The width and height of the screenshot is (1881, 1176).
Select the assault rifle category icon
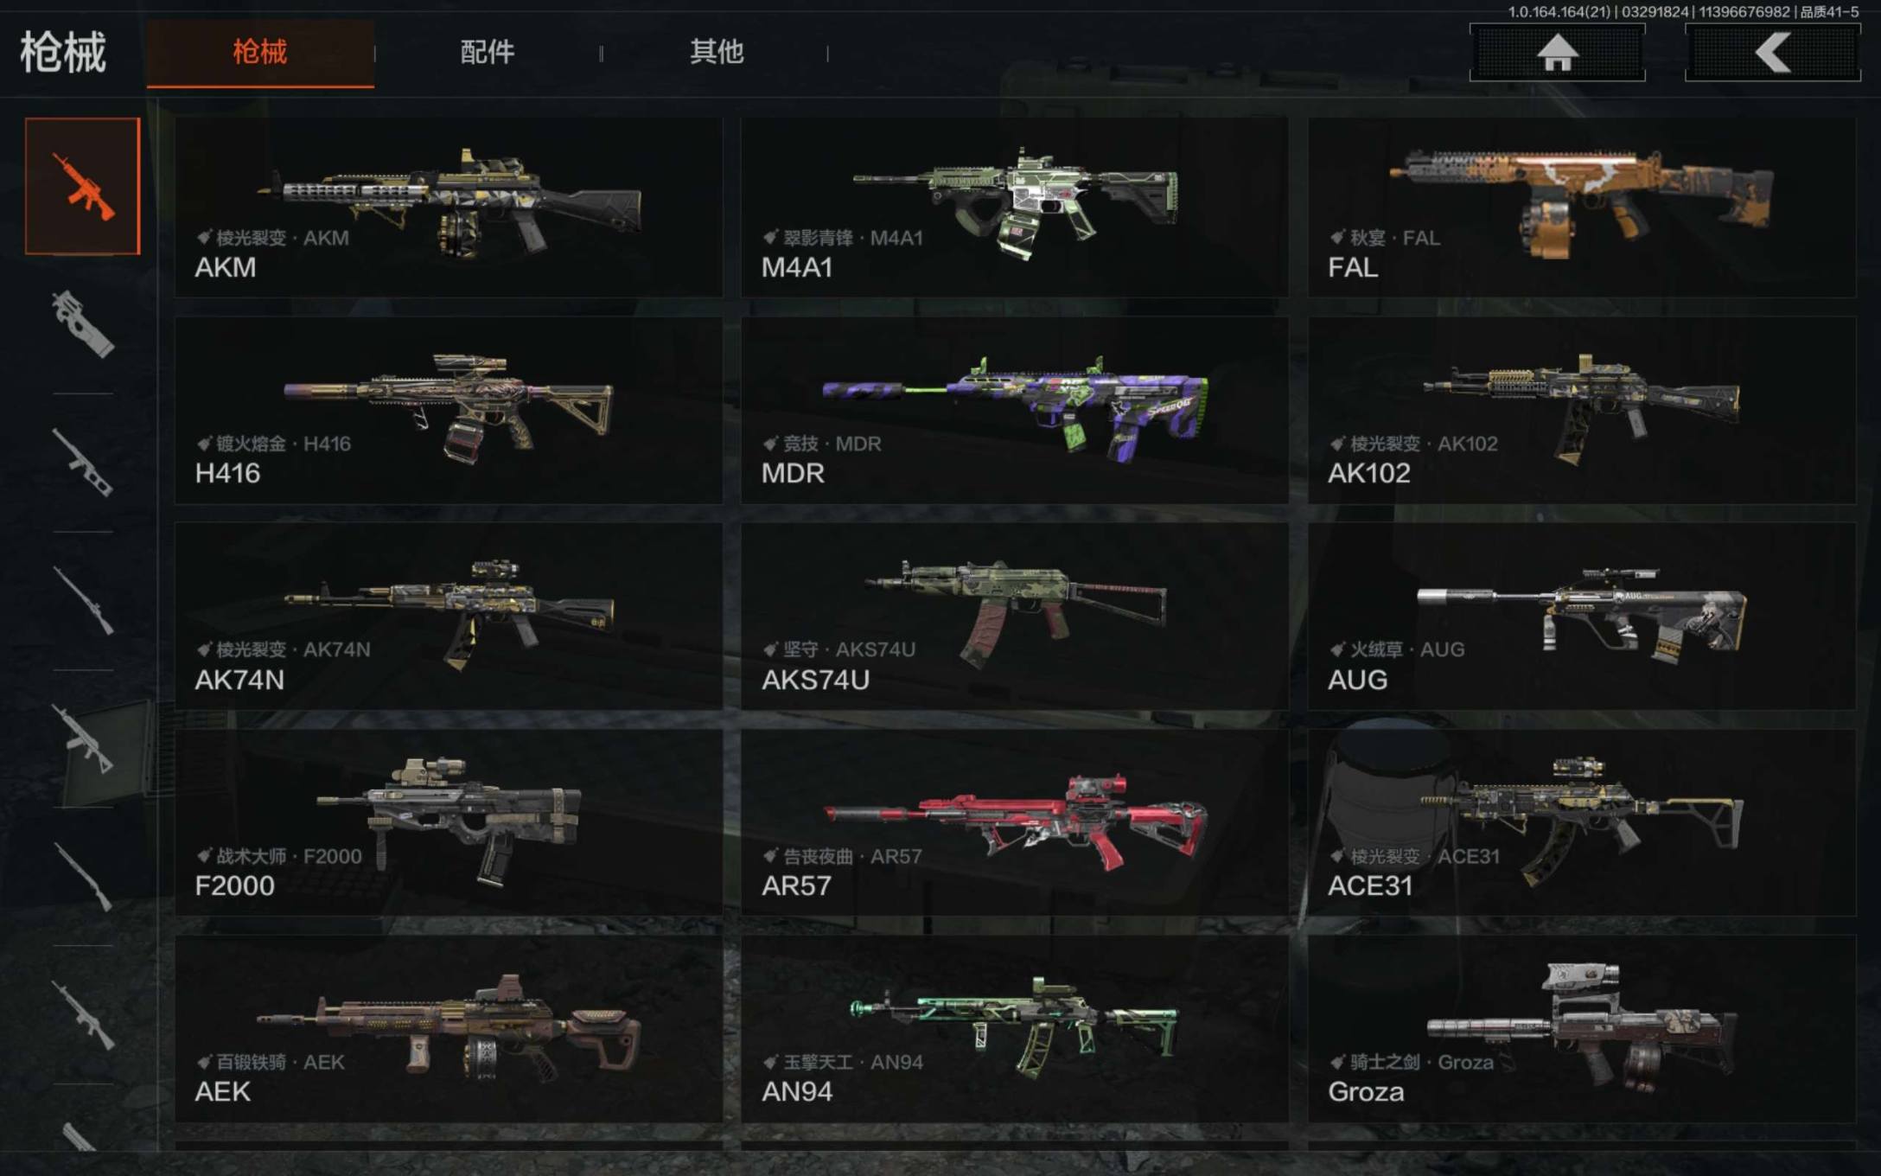(83, 186)
